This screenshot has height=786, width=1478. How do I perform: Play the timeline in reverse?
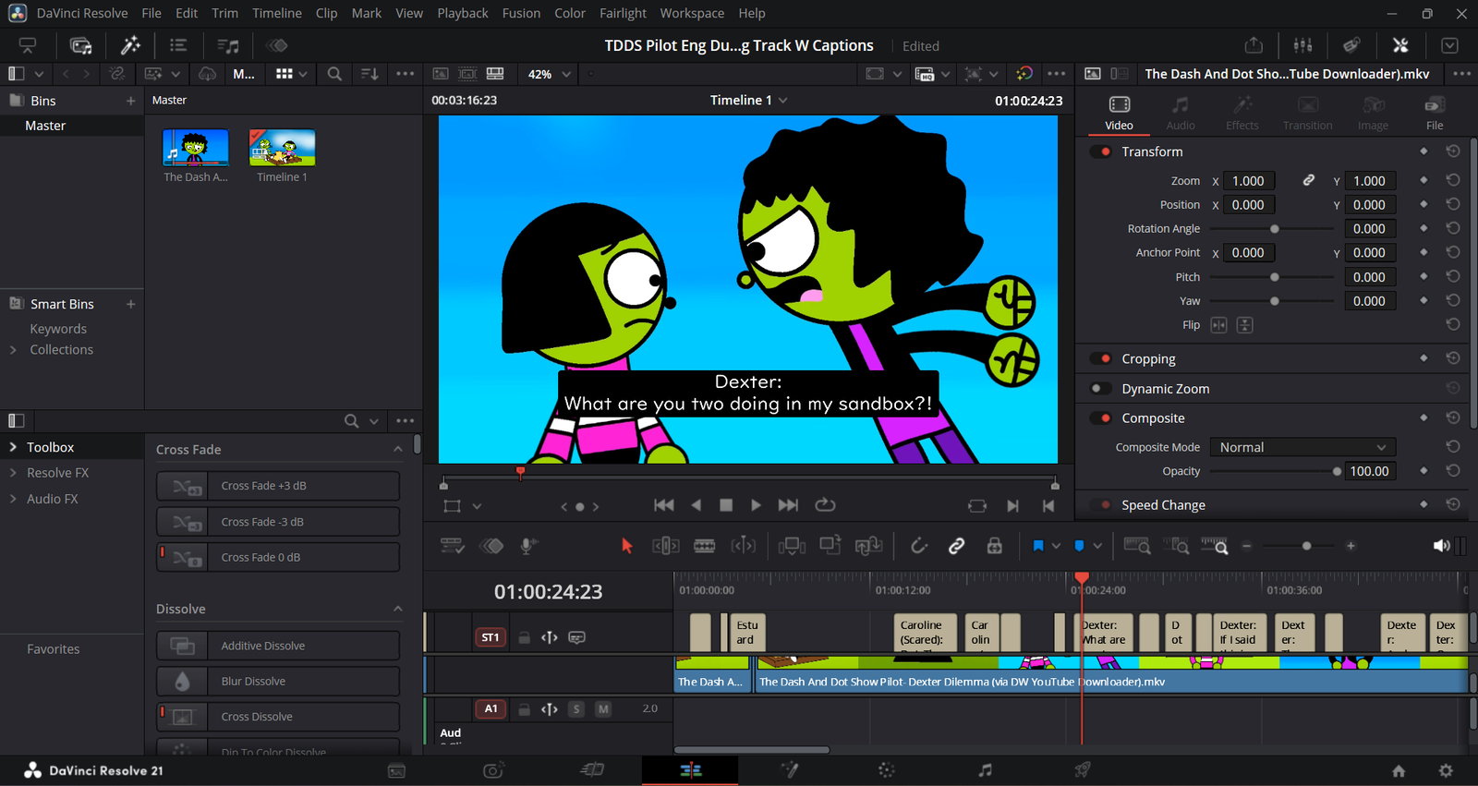pos(696,505)
